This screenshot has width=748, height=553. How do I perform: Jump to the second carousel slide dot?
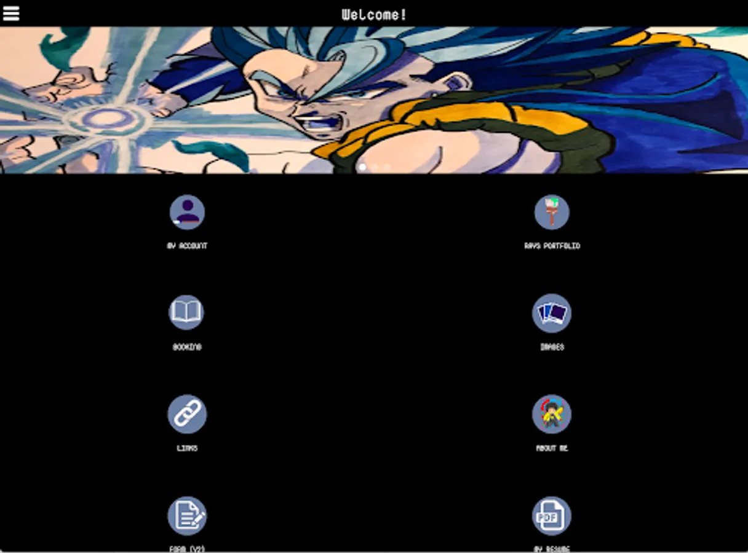pyautogui.click(x=375, y=167)
